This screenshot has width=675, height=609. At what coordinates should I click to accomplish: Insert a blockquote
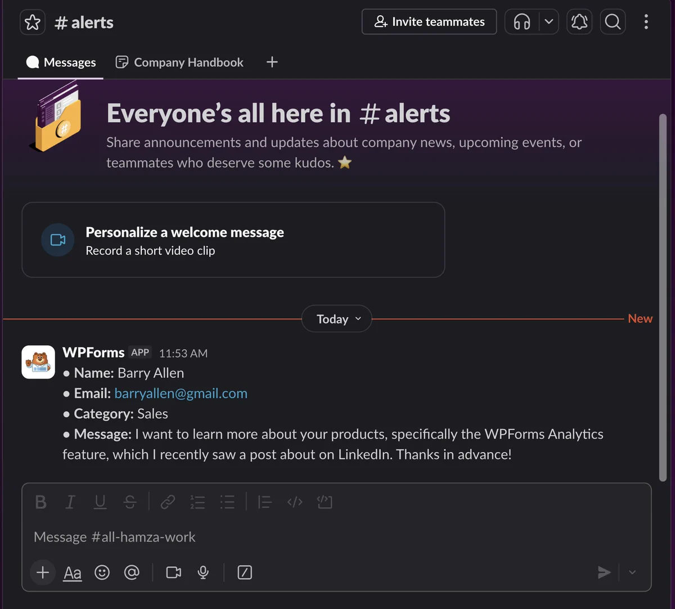coord(264,502)
